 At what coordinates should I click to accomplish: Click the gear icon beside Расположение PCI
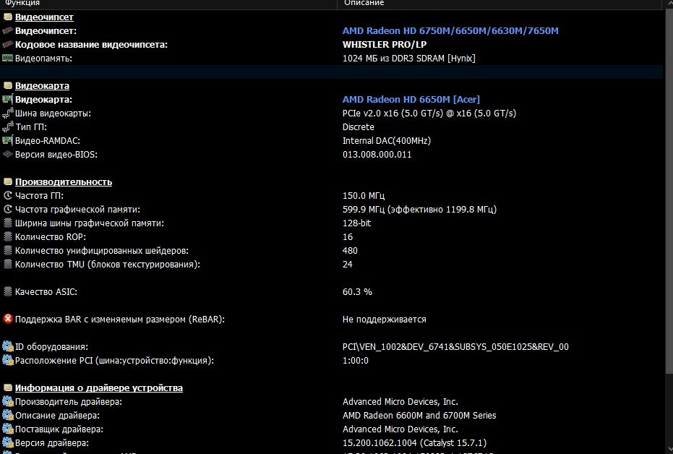(8, 360)
